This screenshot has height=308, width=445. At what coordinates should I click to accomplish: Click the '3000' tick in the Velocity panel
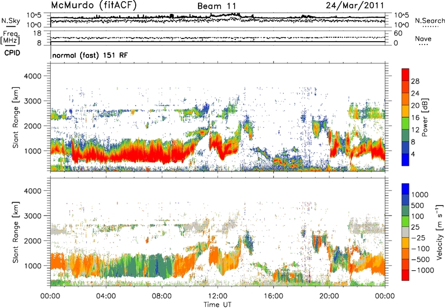32,216
